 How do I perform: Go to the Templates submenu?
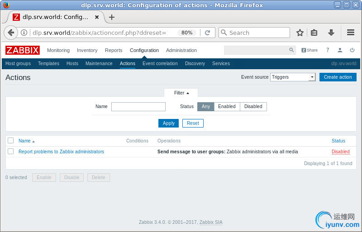[48, 63]
